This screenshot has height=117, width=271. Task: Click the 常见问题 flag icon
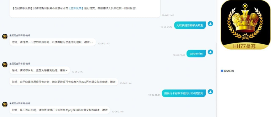tap(222, 71)
